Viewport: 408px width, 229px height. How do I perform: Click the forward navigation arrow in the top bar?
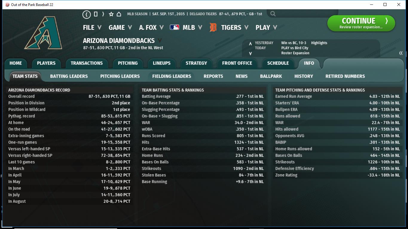103,14
